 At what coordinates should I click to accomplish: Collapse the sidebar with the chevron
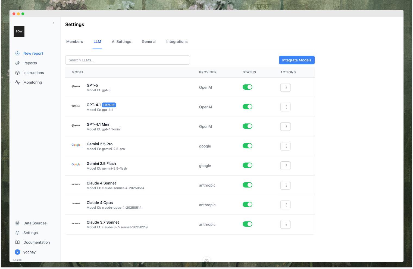(54, 23)
